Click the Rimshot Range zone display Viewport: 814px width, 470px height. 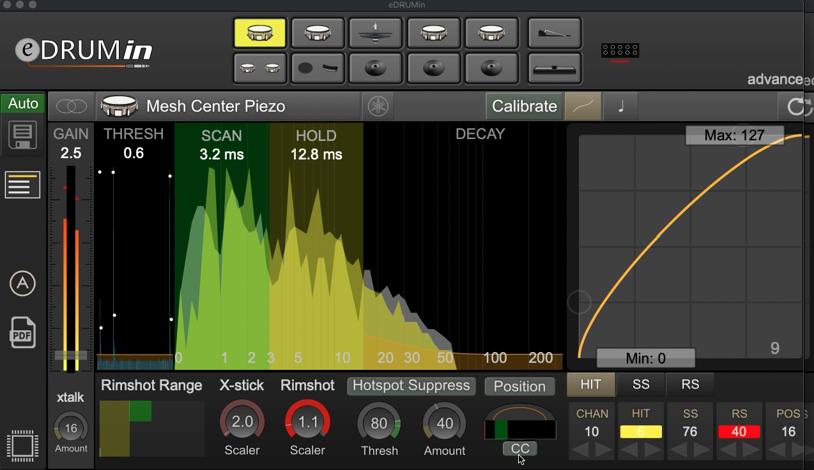[152, 429]
